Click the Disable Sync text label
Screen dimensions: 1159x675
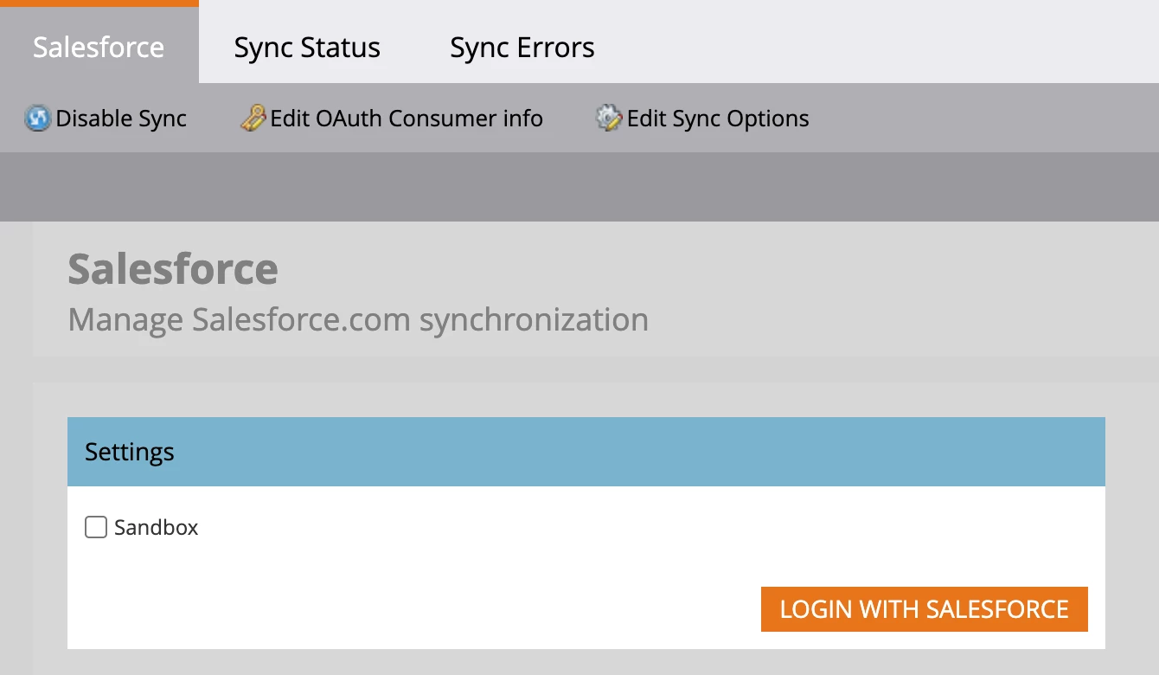pyautogui.click(x=121, y=119)
